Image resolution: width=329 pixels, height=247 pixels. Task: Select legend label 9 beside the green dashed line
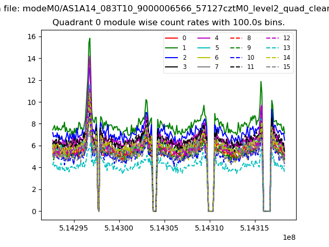249,48
